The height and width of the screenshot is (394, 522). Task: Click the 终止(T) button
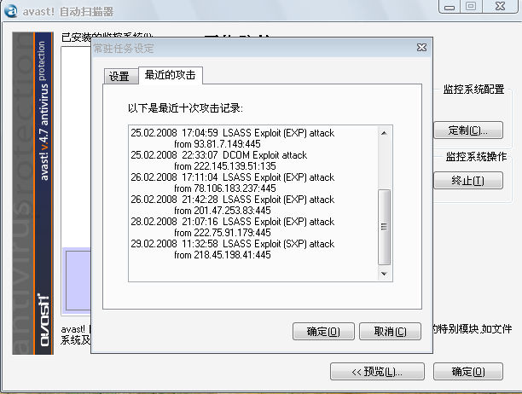[x=468, y=181]
